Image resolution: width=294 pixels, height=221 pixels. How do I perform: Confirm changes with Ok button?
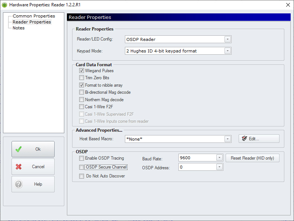pos(33,149)
